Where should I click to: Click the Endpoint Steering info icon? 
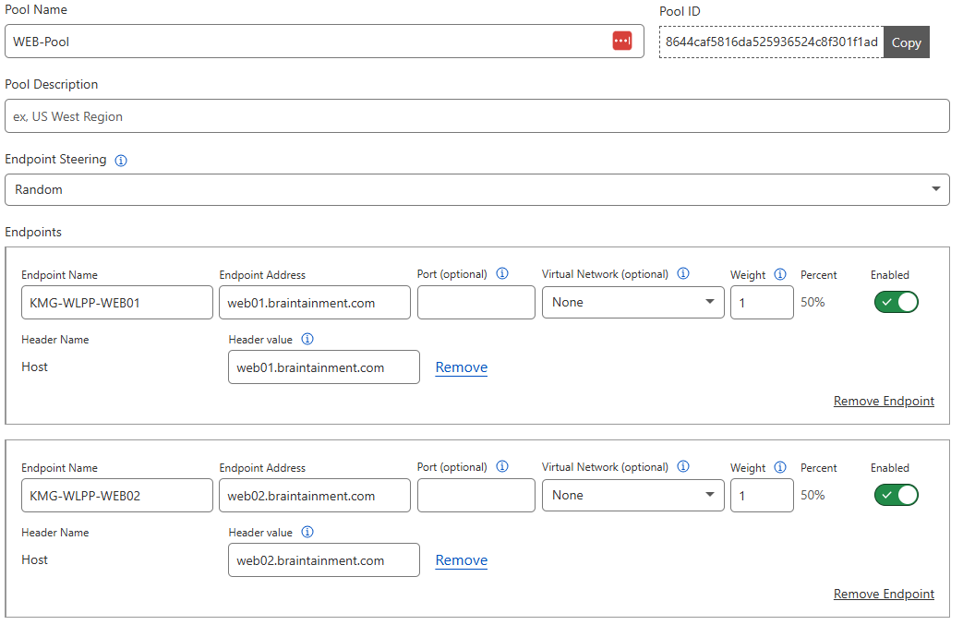click(121, 160)
